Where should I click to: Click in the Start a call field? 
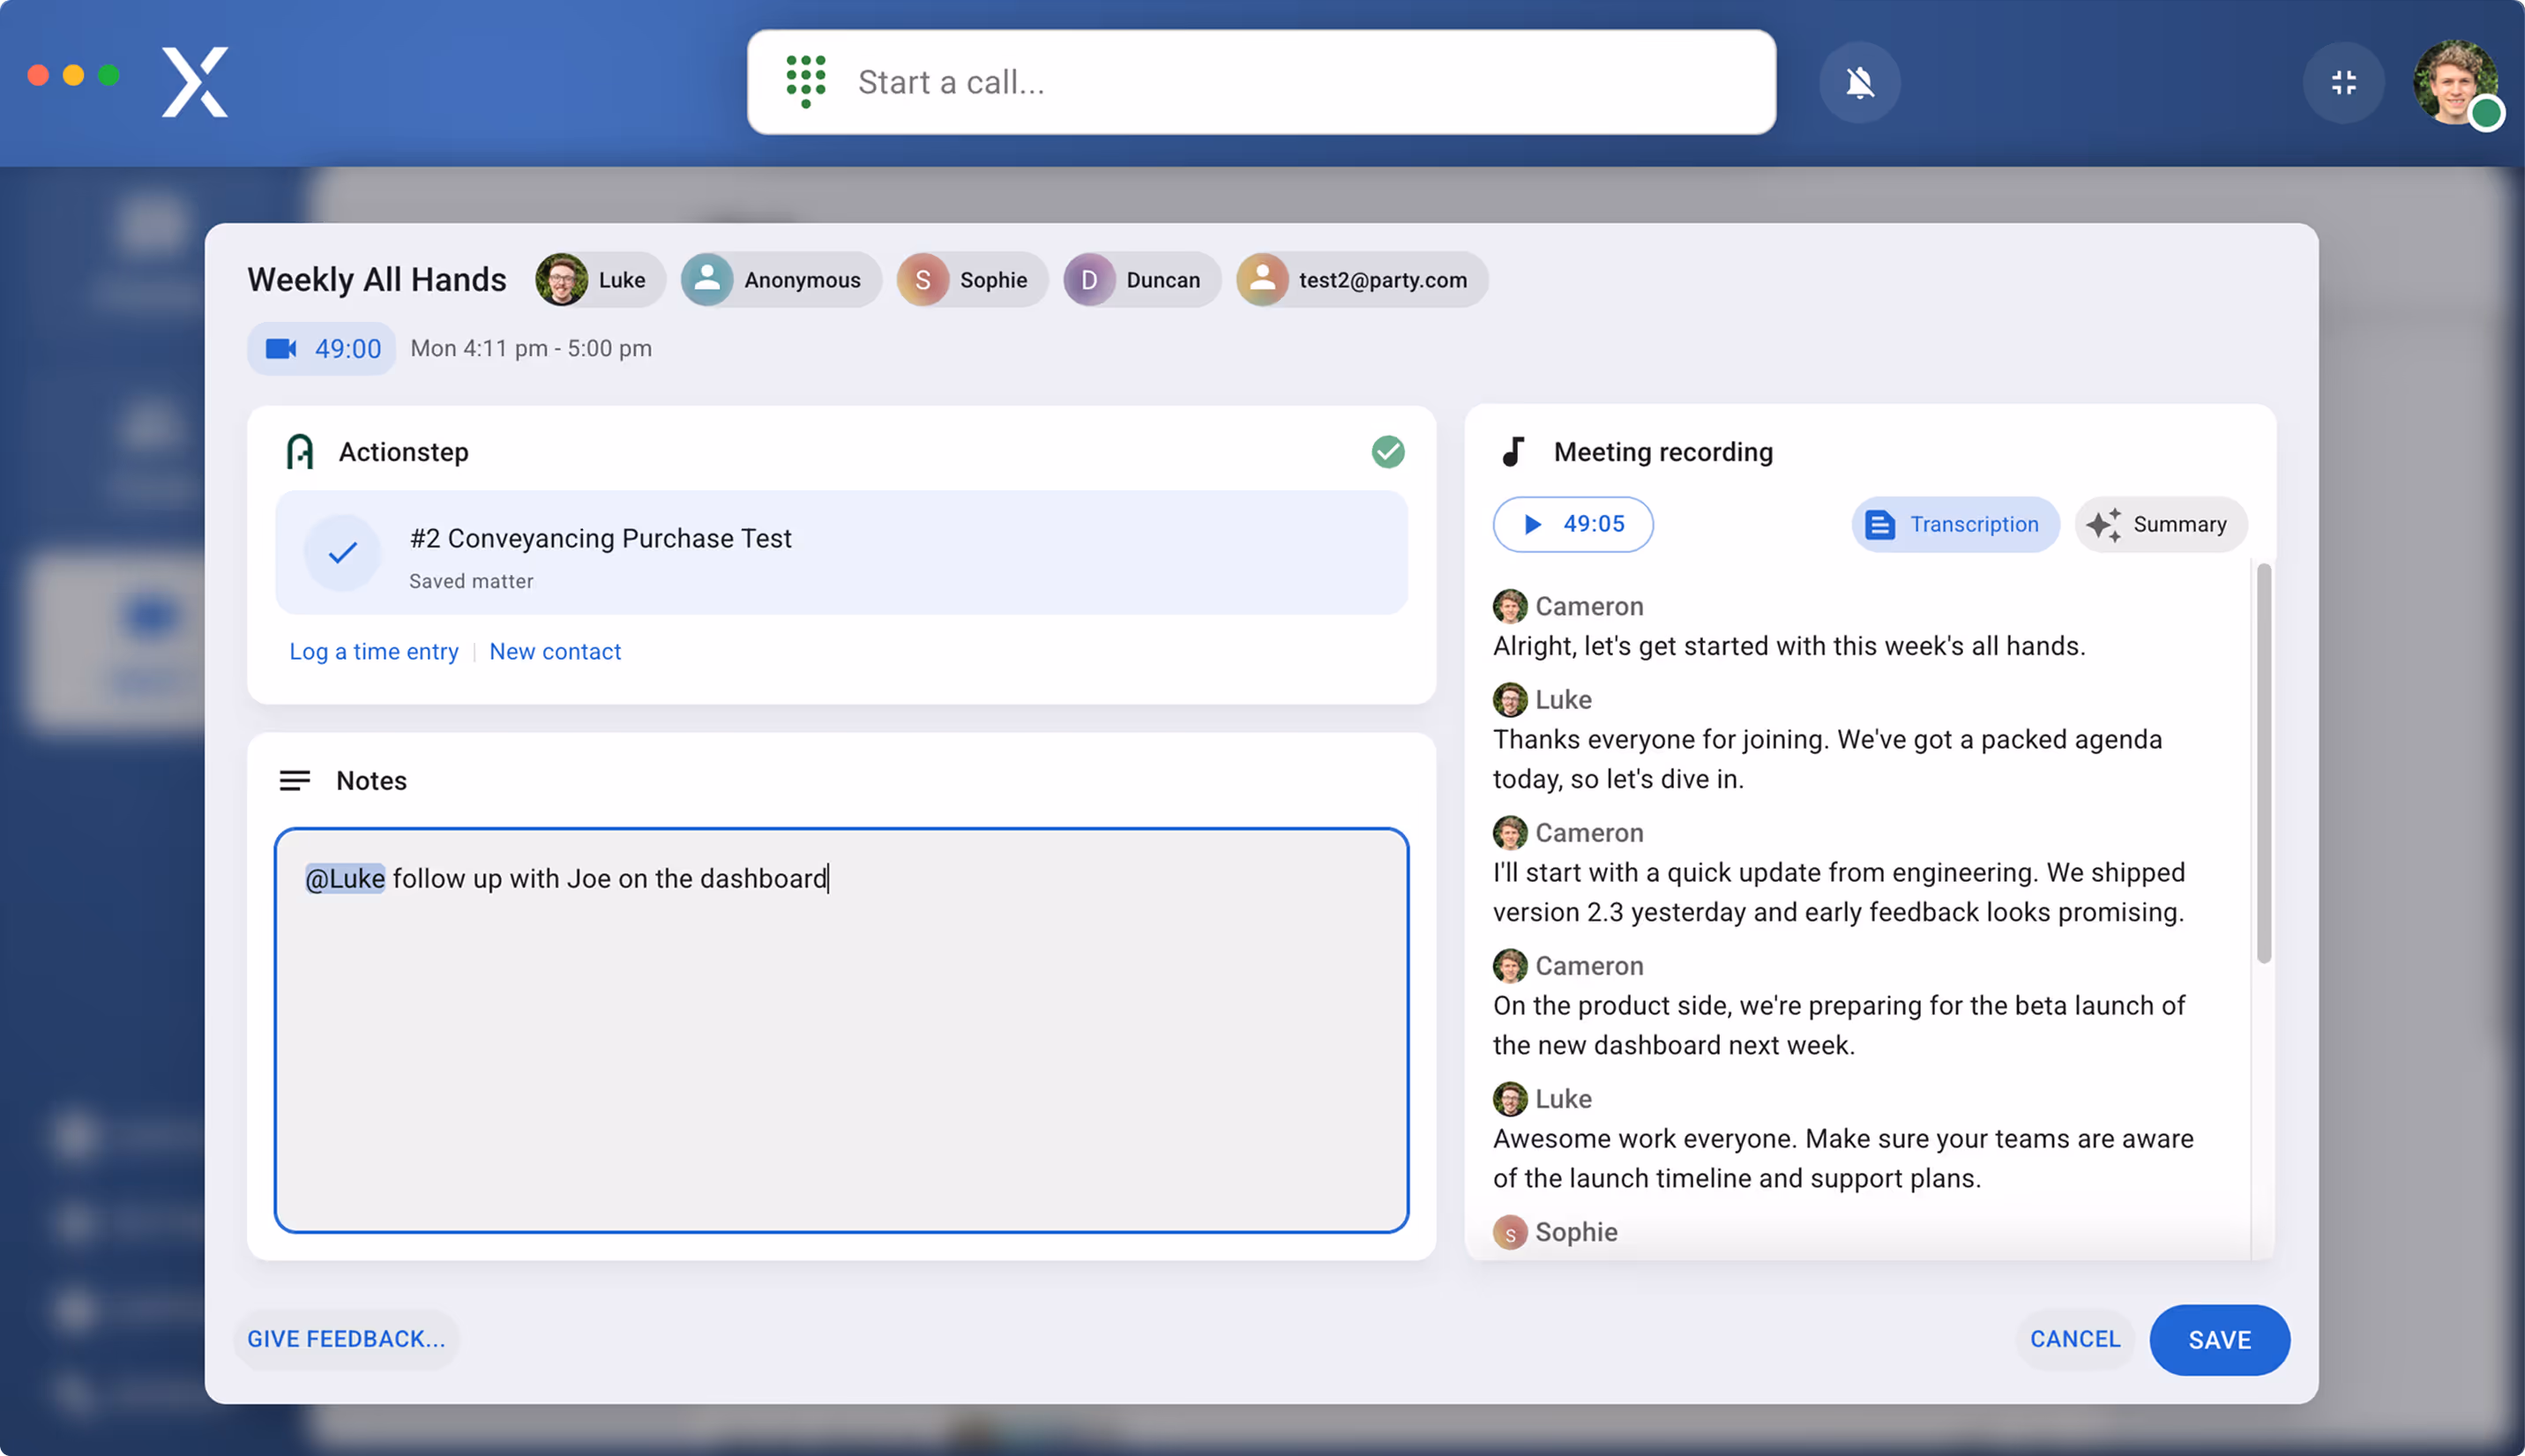1261,82
